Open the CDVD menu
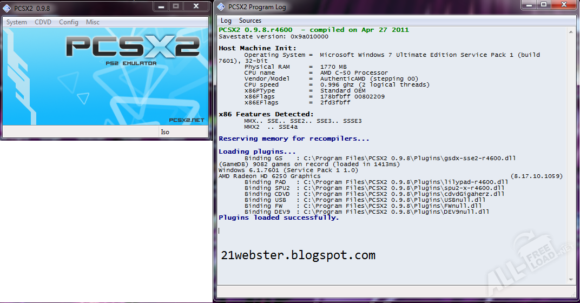Viewport: 580px width, 303px height. pos(43,22)
